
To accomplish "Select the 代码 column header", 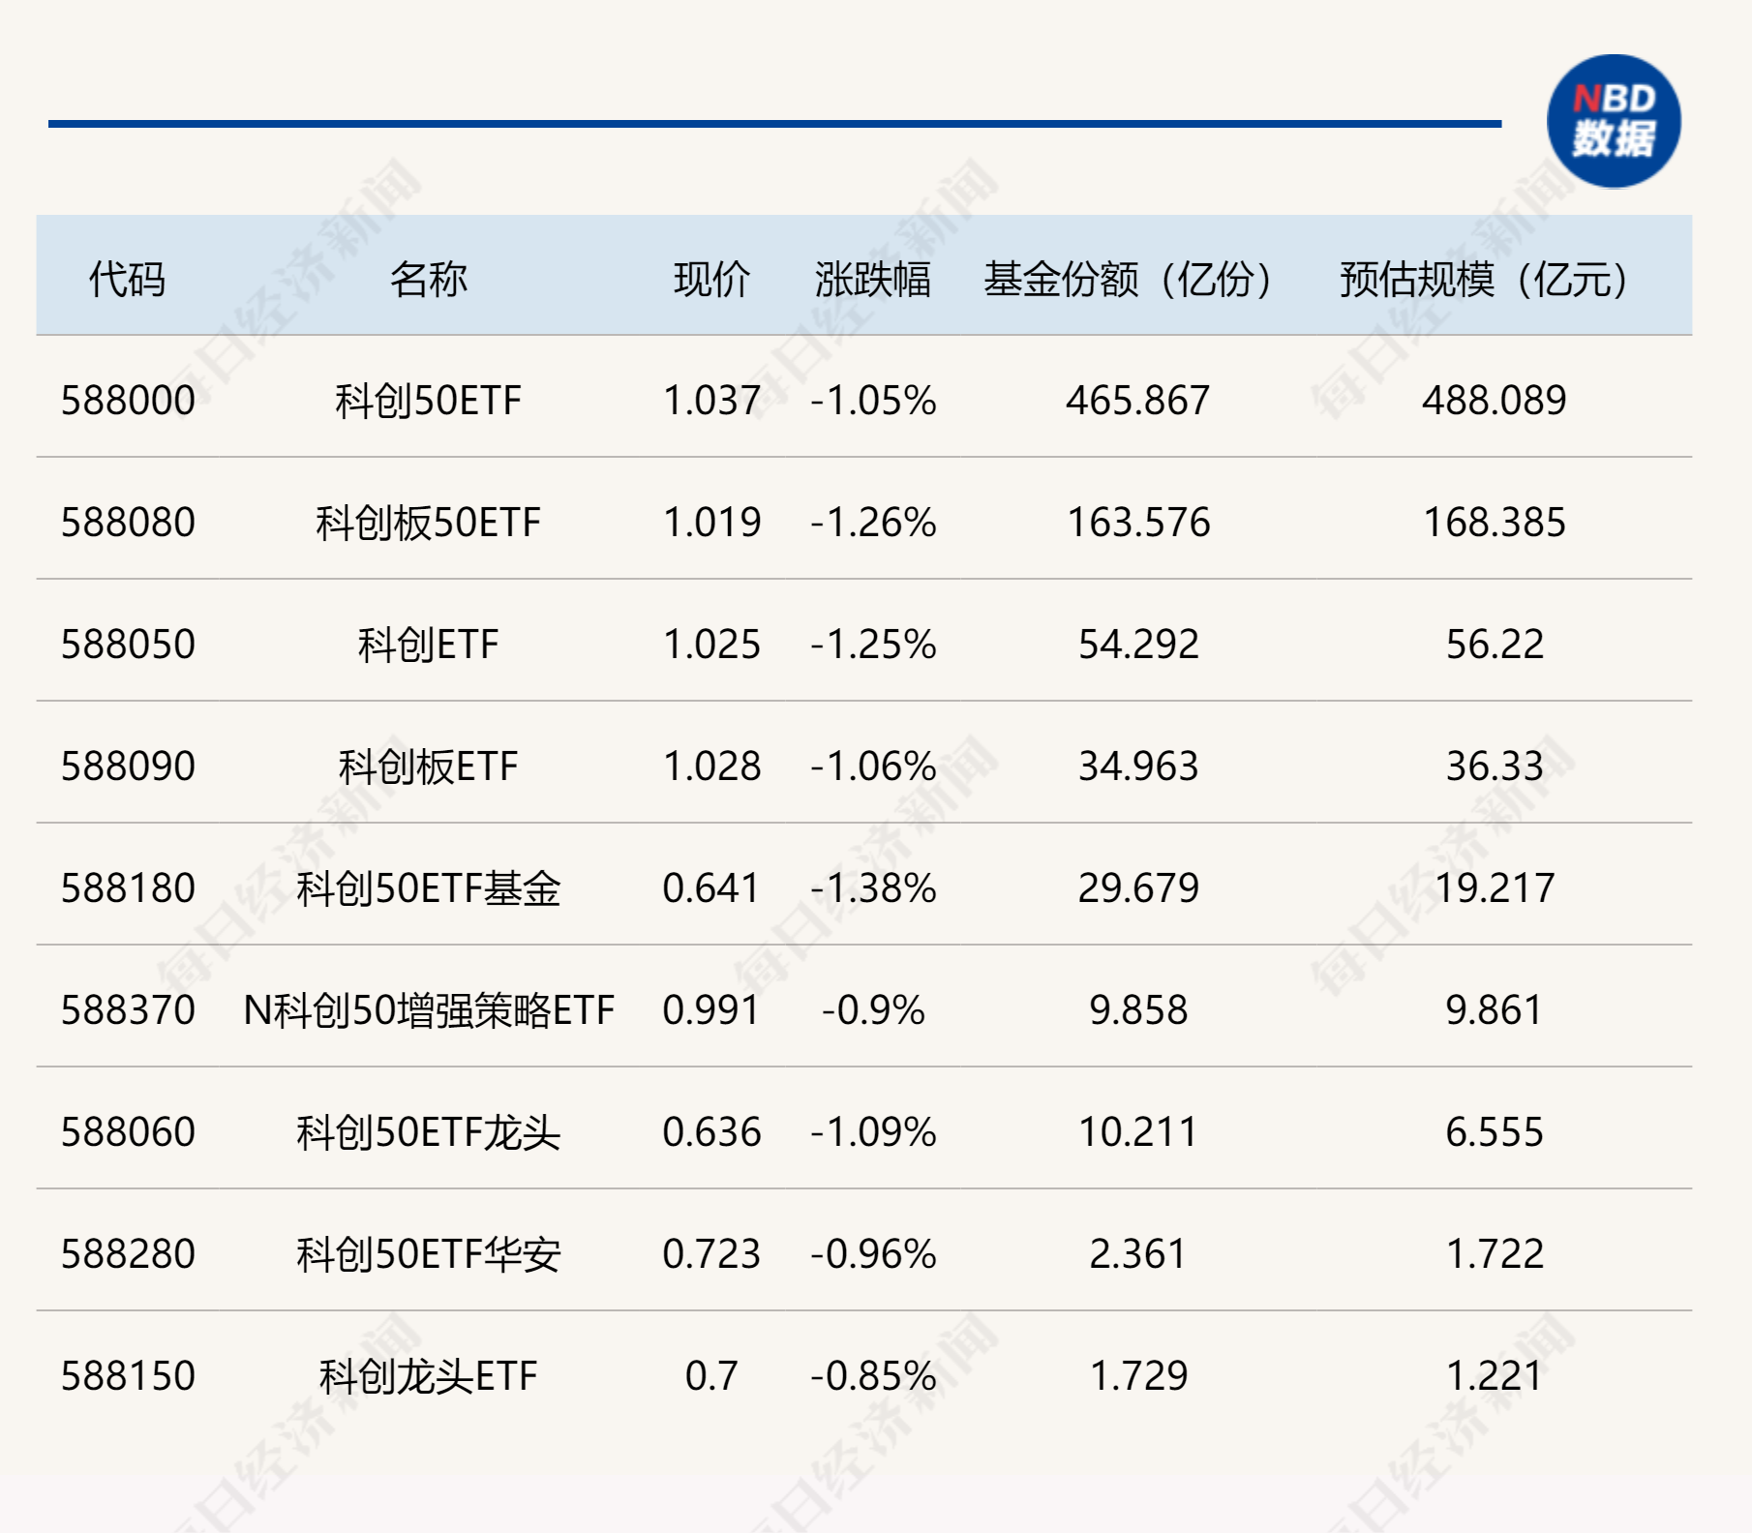I will pyautogui.click(x=127, y=280).
